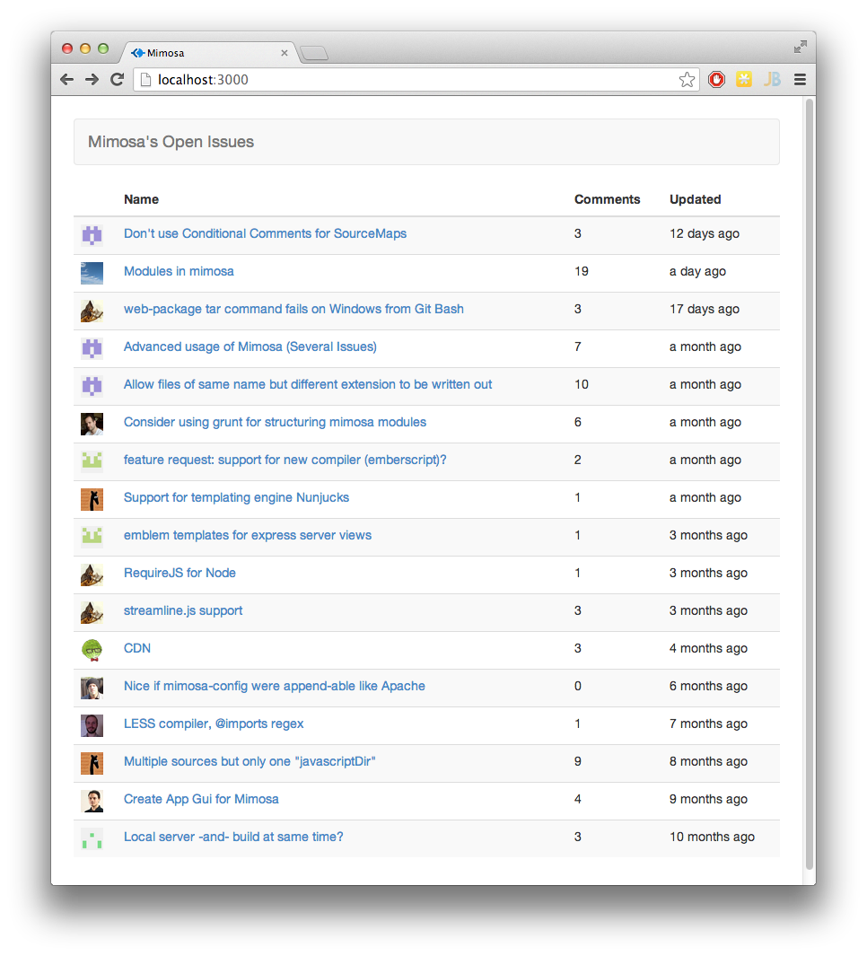Click the page icon in address bar
The image size is (867, 956).
coord(145,79)
